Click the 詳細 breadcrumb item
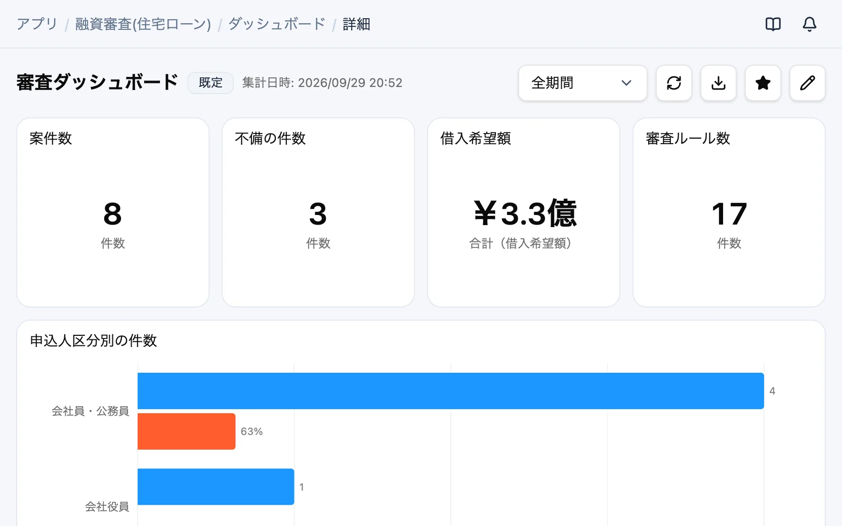842x526 pixels. [356, 24]
